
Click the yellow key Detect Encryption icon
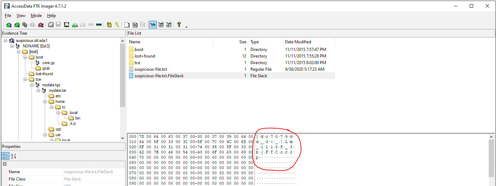tap(117, 25)
